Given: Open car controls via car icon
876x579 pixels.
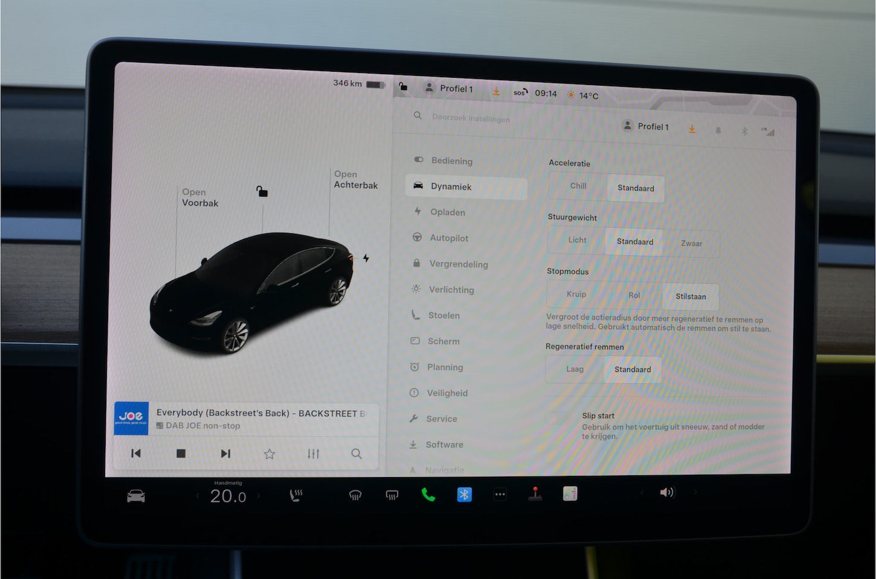Looking at the screenshot, I should tap(136, 496).
